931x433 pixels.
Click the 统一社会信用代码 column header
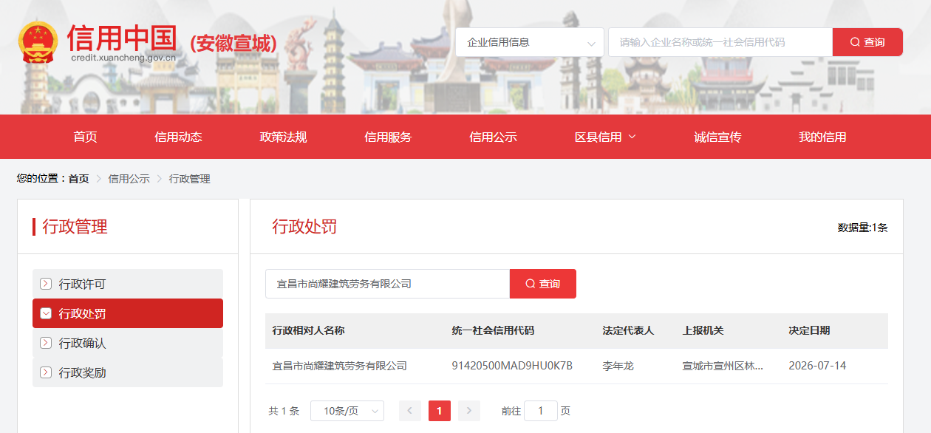[x=493, y=330]
